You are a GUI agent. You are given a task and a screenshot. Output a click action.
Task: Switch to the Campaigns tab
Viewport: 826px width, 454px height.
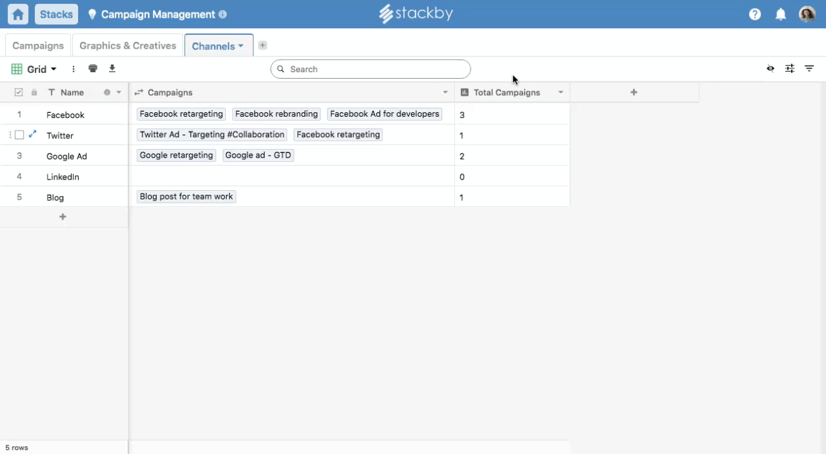click(x=38, y=45)
